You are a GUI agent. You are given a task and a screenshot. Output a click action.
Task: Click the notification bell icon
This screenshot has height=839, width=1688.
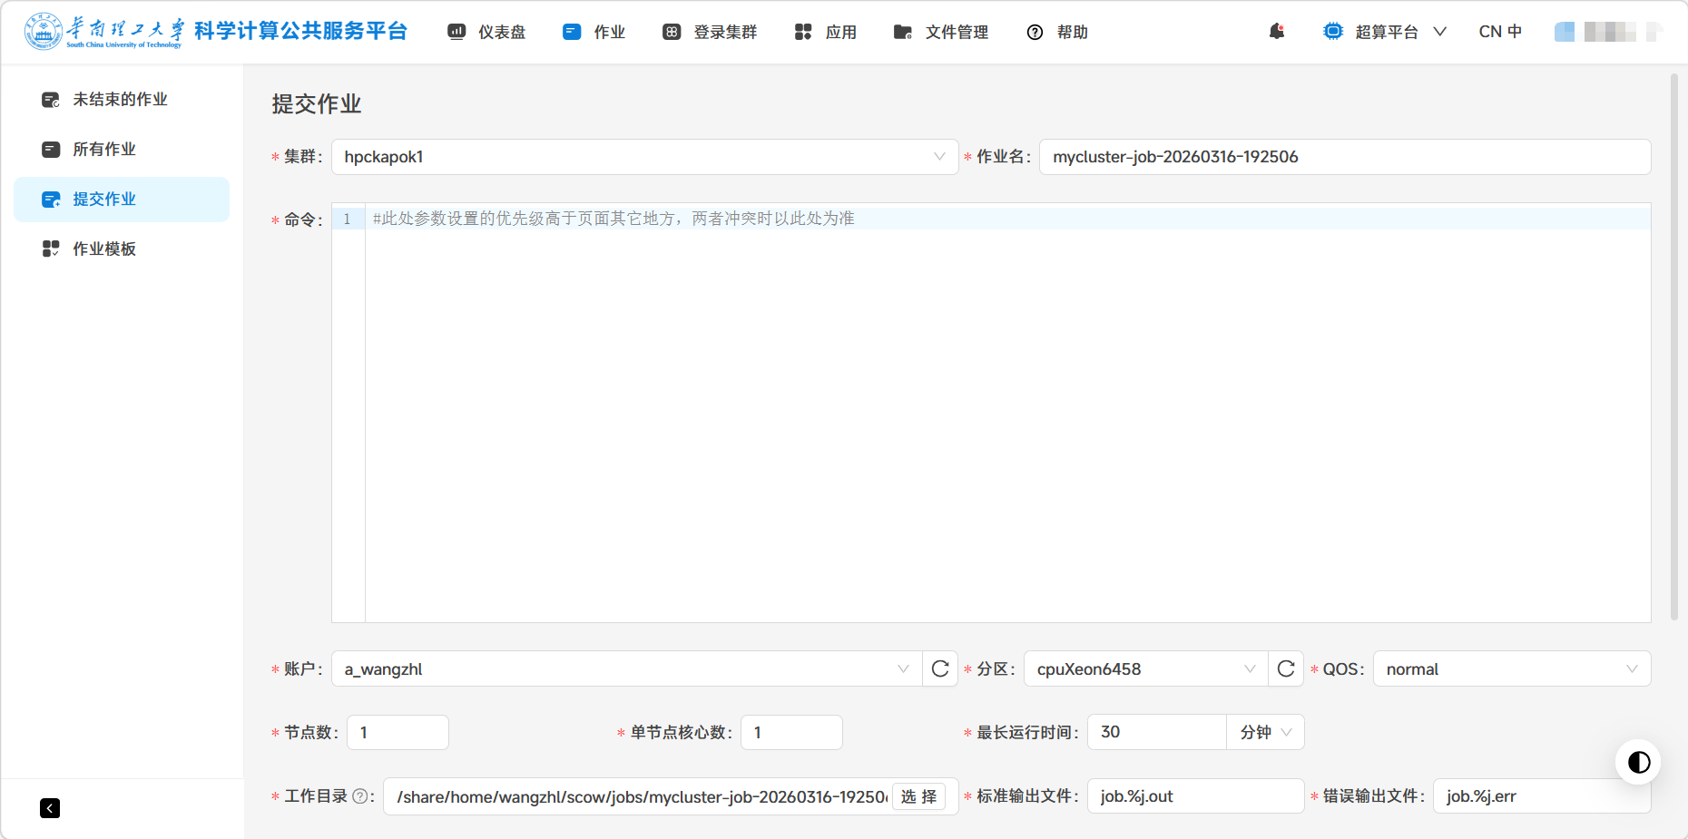tap(1277, 32)
